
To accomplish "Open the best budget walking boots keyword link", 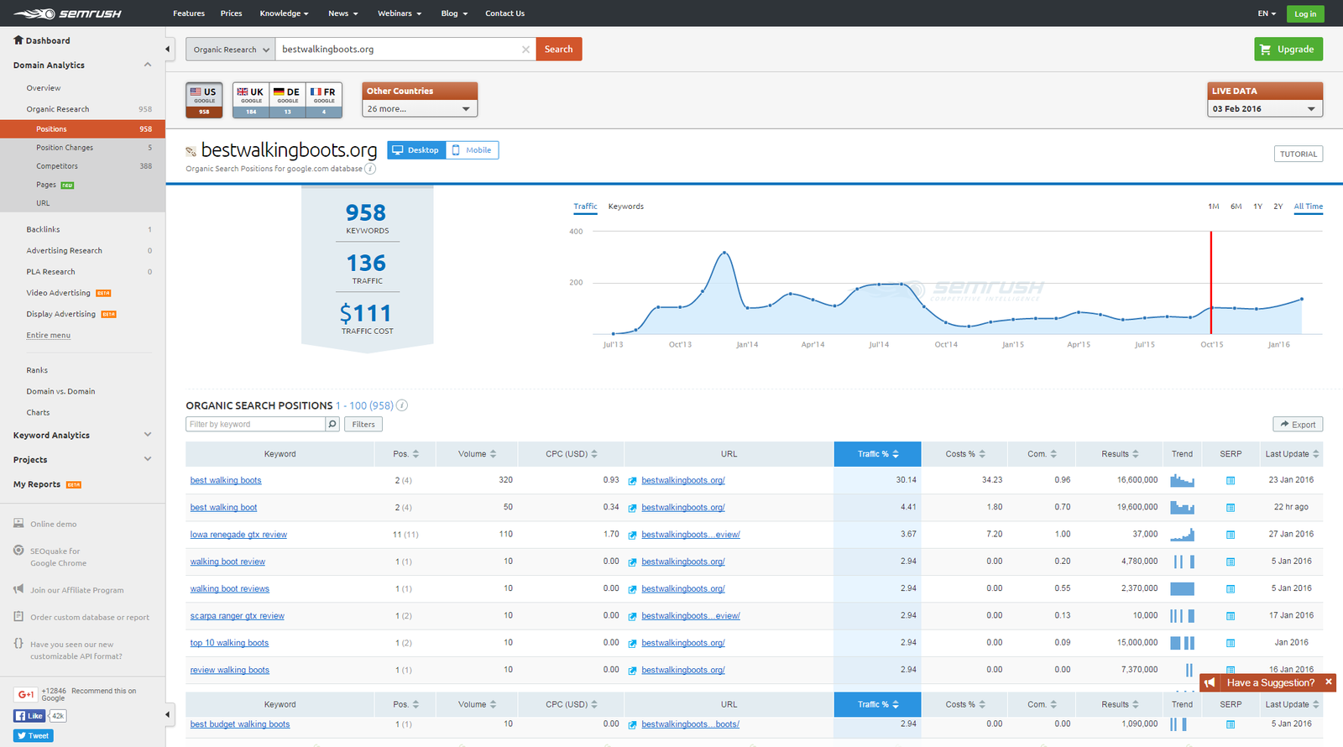I will [240, 724].
